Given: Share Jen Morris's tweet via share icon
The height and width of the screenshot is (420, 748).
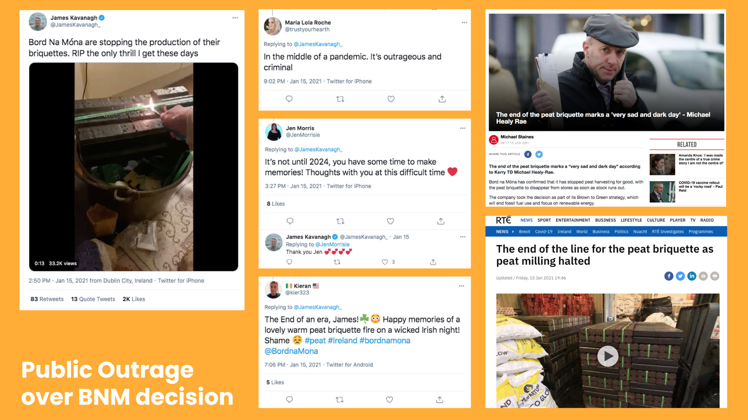Looking at the screenshot, I should (x=441, y=221).
